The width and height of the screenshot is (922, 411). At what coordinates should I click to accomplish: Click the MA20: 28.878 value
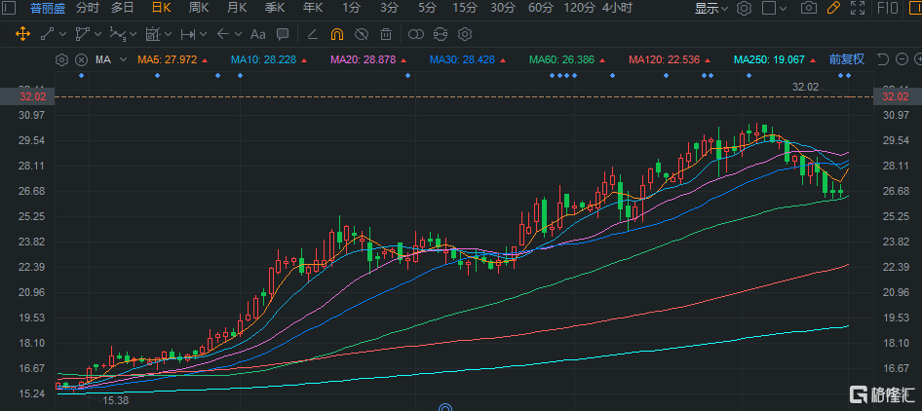click(x=363, y=59)
